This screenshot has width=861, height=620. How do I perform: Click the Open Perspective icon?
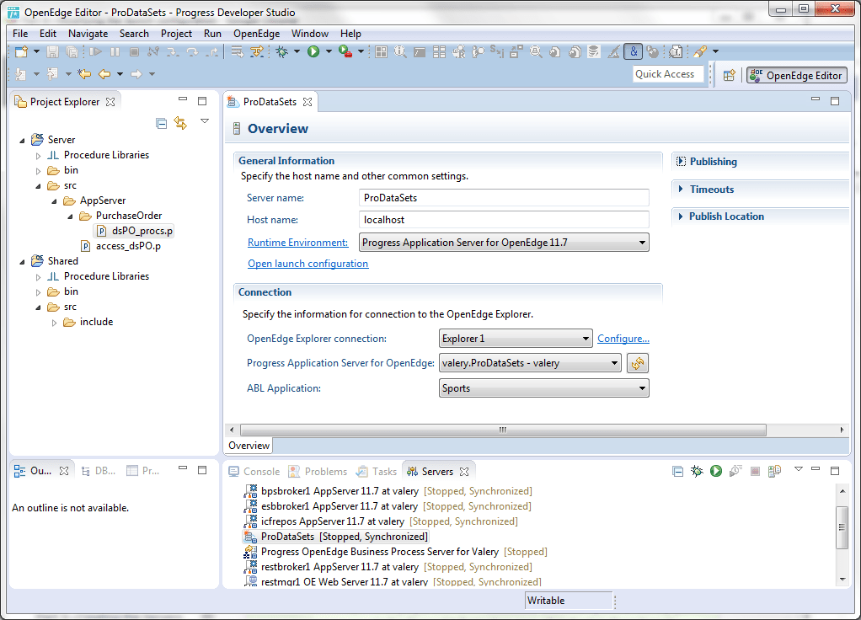click(x=730, y=75)
